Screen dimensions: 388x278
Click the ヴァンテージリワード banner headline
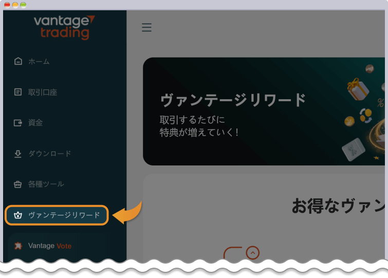(x=233, y=100)
